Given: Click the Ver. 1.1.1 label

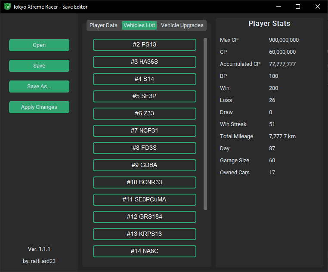Looking at the screenshot, I should [x=39, y=249].
